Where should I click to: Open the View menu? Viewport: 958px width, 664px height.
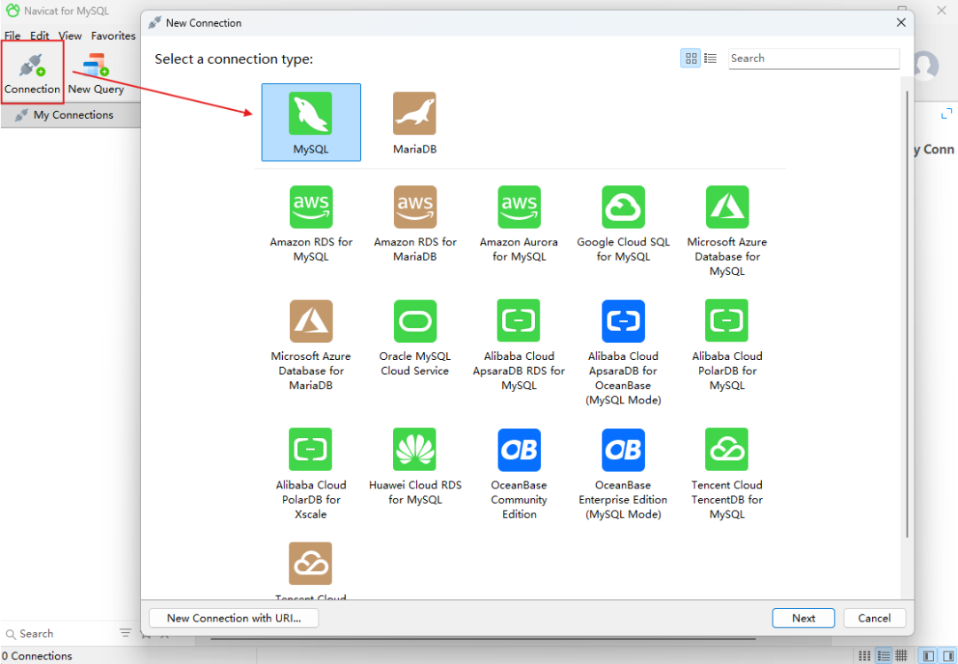70,36
